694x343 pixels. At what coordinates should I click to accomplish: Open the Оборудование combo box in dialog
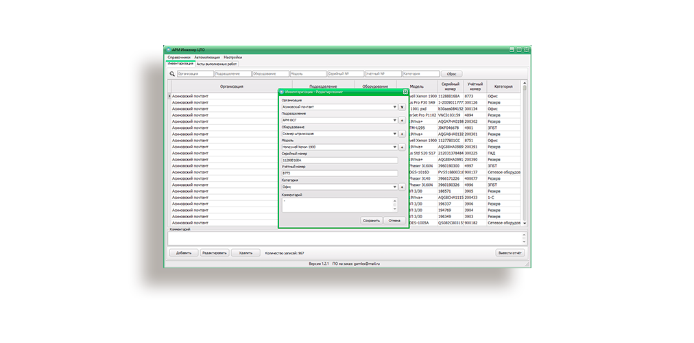pyautogui.click(x=395, y=134)
